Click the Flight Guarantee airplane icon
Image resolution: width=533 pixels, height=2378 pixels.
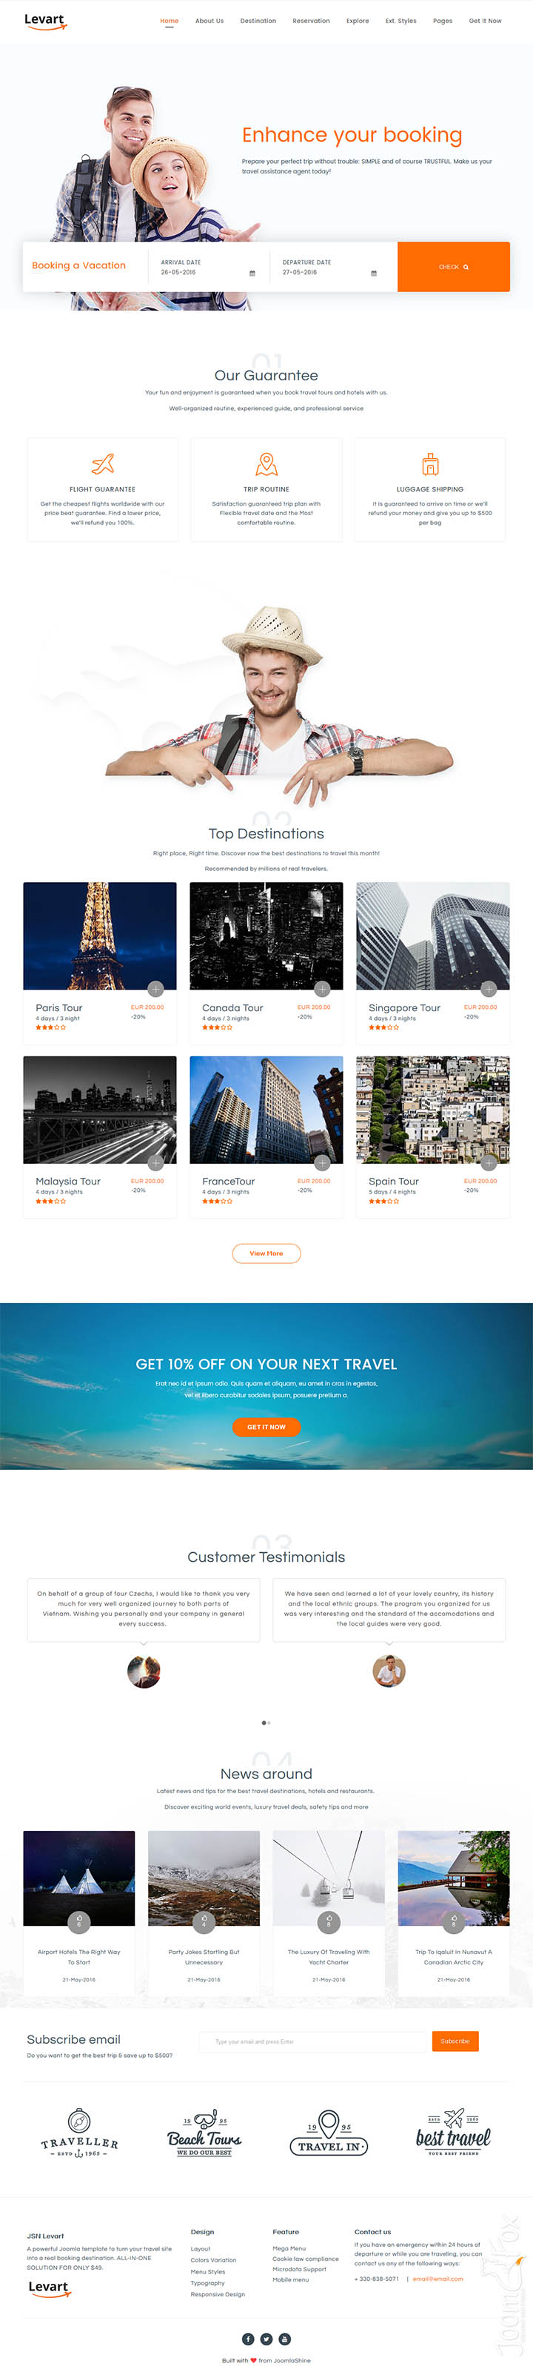point(102,463)
